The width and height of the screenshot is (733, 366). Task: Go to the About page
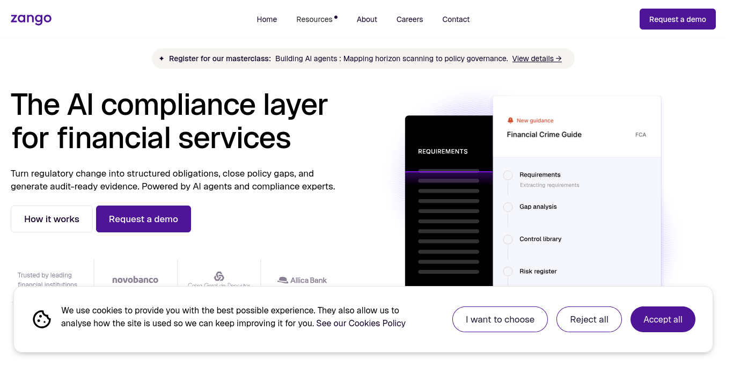tap(367, 19)
